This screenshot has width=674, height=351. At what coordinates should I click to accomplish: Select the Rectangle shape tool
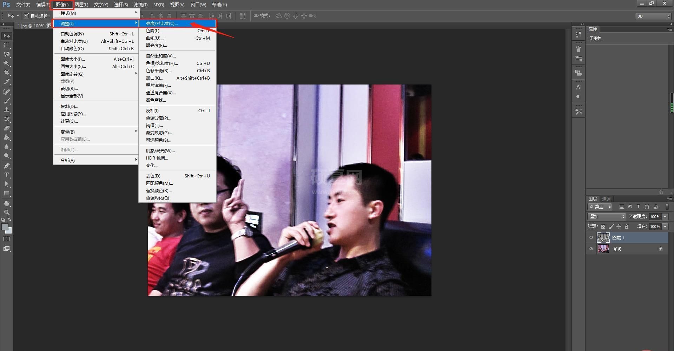(x=7, y=193)
